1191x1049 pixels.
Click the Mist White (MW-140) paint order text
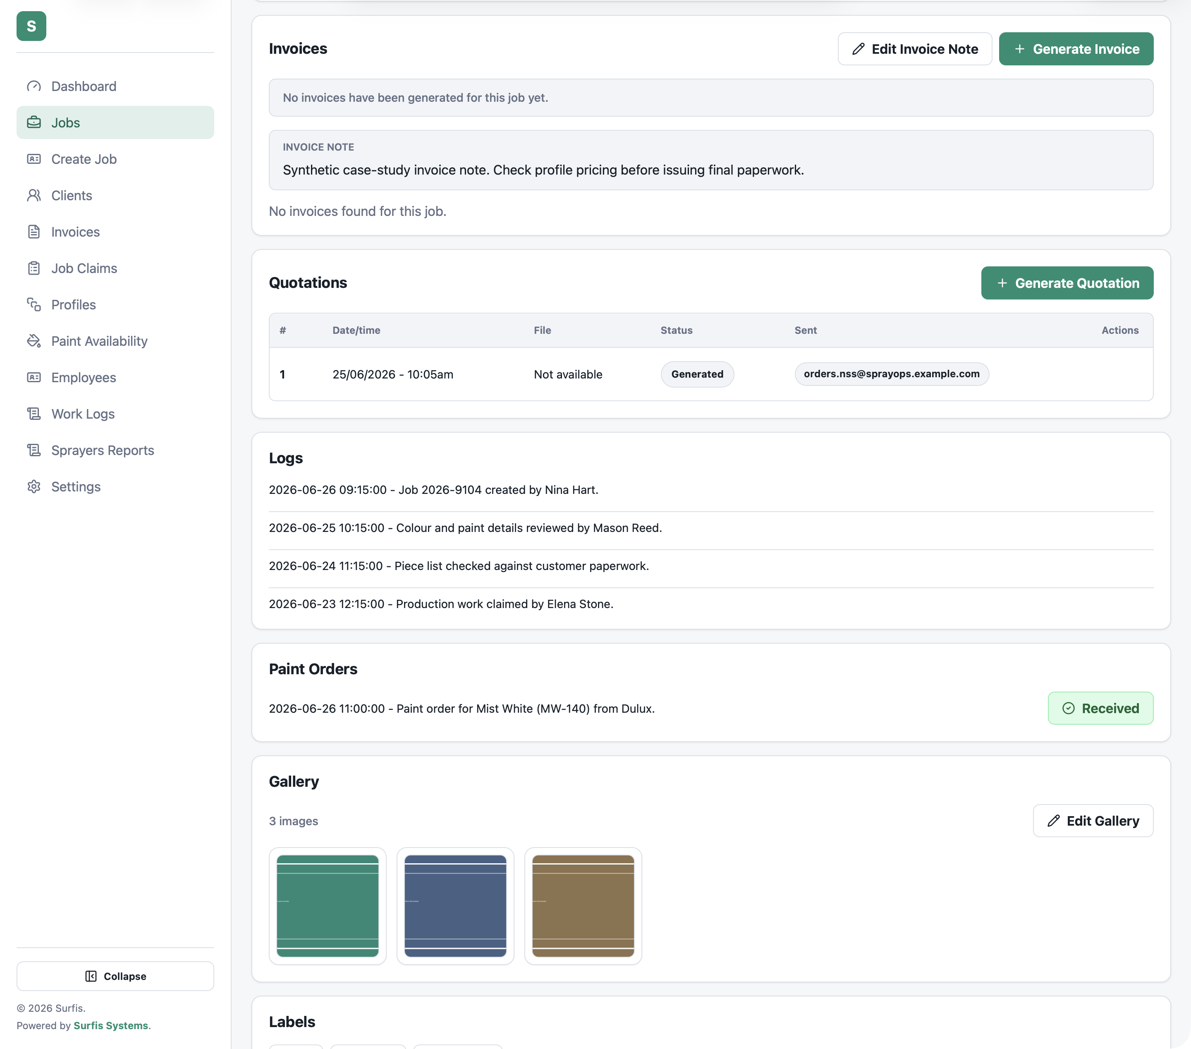[x=462, y=709]
